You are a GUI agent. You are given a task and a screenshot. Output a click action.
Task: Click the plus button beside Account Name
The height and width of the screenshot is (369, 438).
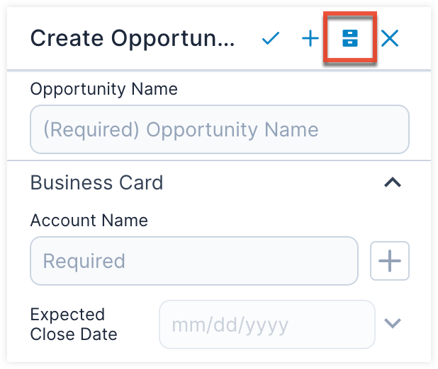point(390,261)
